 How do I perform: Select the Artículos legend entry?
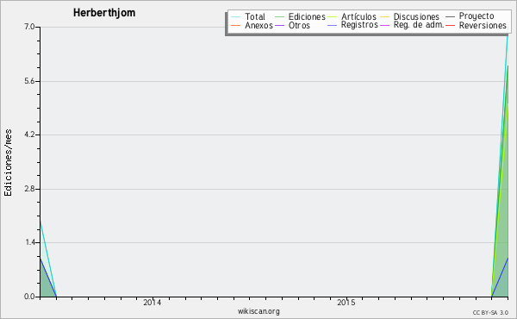tap(352, 16)
